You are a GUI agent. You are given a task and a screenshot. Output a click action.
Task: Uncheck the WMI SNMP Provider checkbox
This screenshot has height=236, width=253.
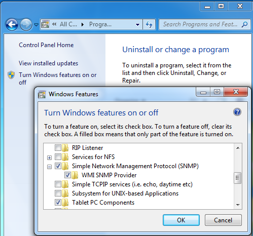67,175
